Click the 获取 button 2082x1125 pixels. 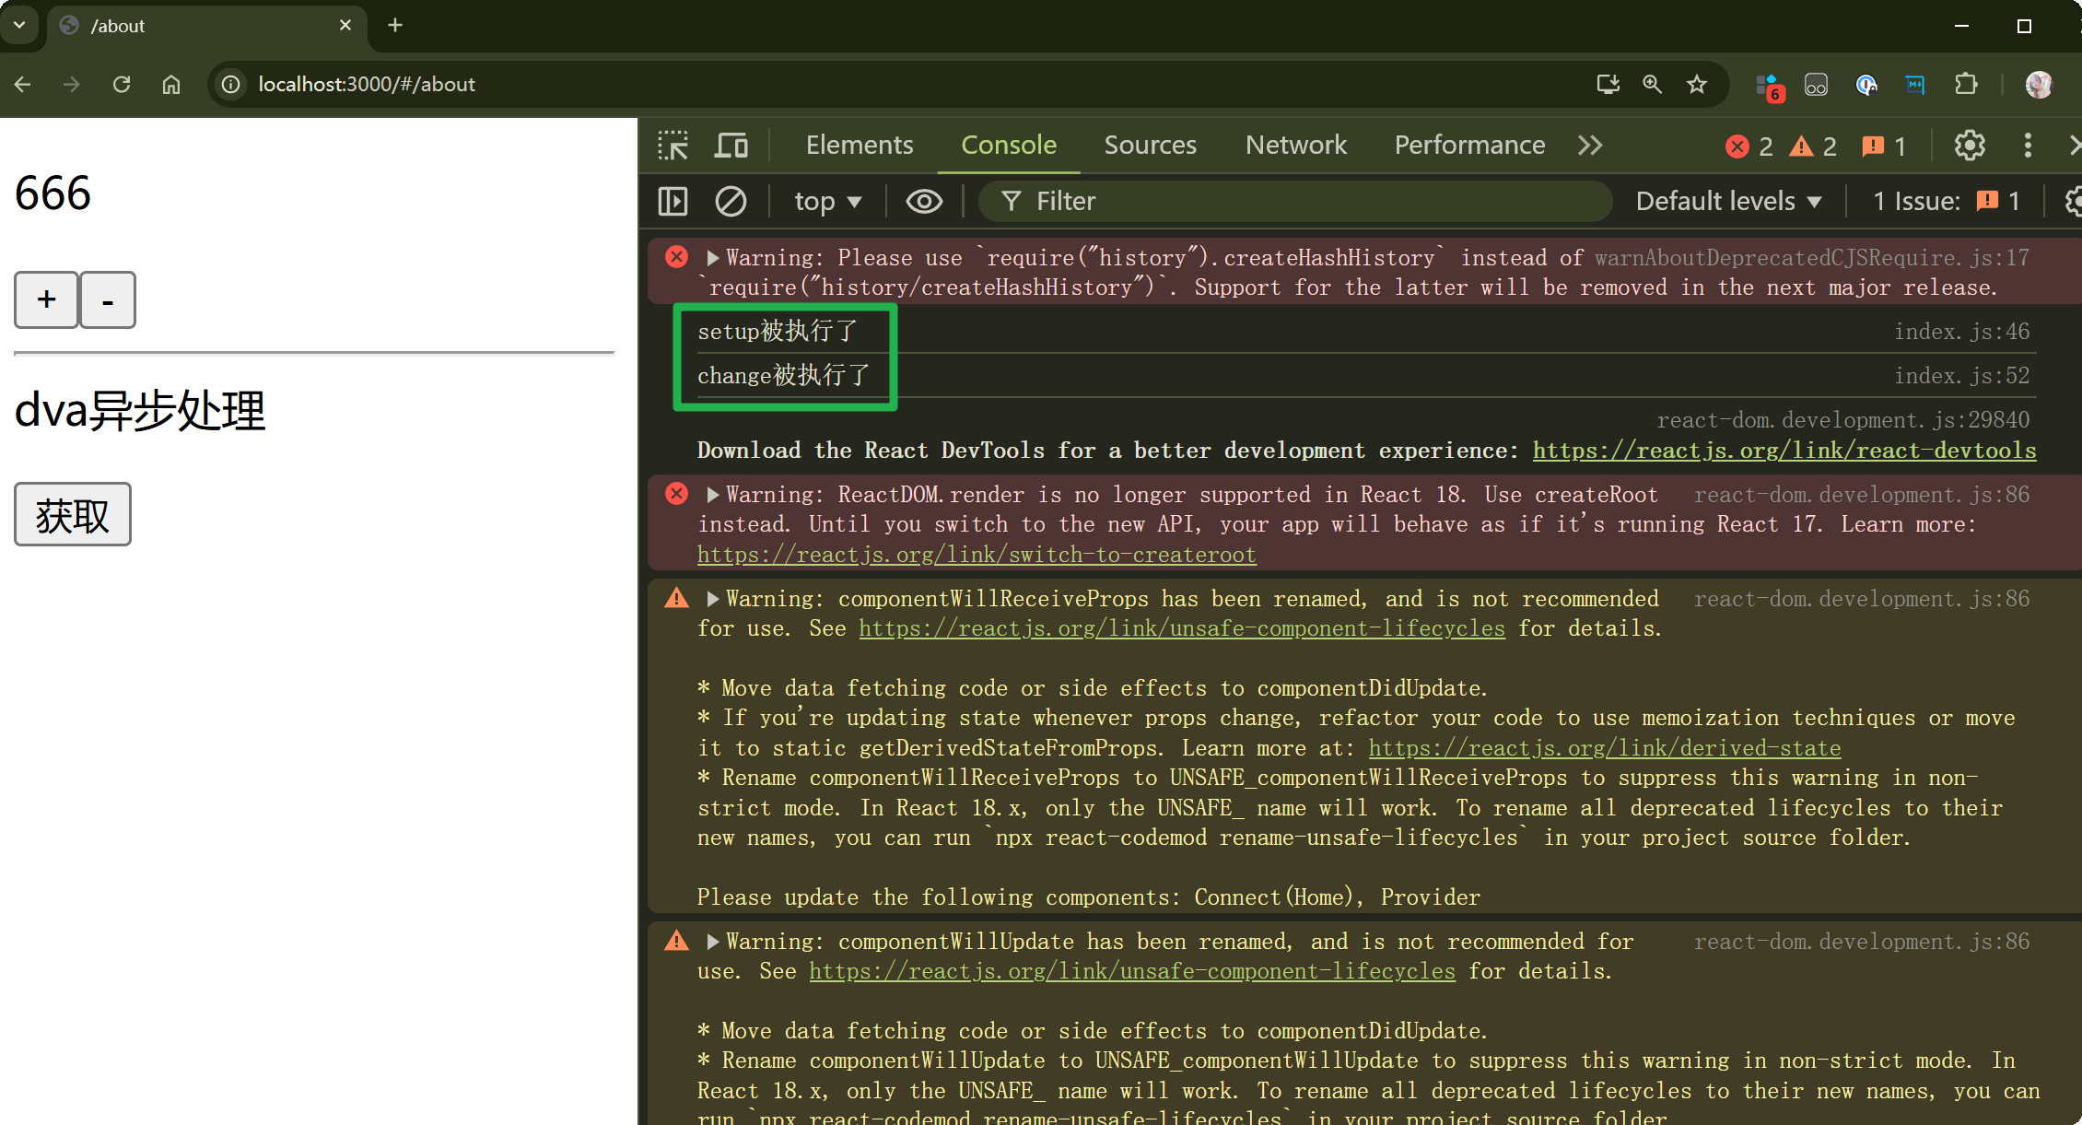[73, 515]
